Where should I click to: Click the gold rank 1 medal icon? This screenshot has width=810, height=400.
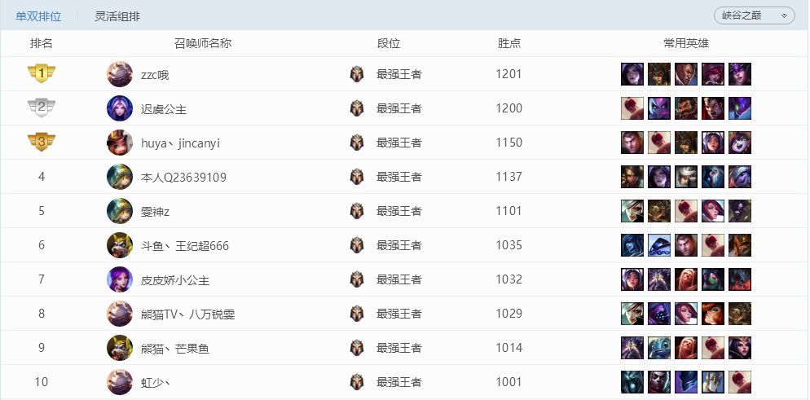click(42, 74)
